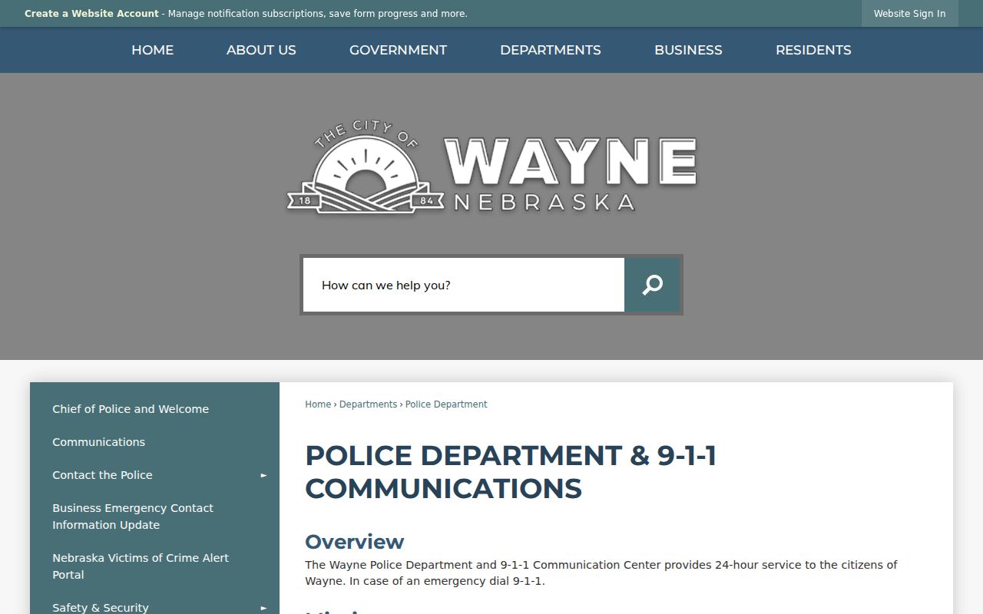This screenshot has height=614, width=983.
Task: Go to Home in the breadcrumb
Action: pos(318,404)
